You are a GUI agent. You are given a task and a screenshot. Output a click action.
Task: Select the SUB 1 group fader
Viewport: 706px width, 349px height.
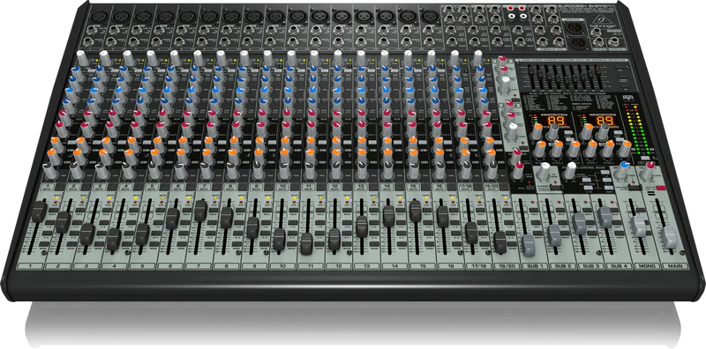click(x=528, y=246)
